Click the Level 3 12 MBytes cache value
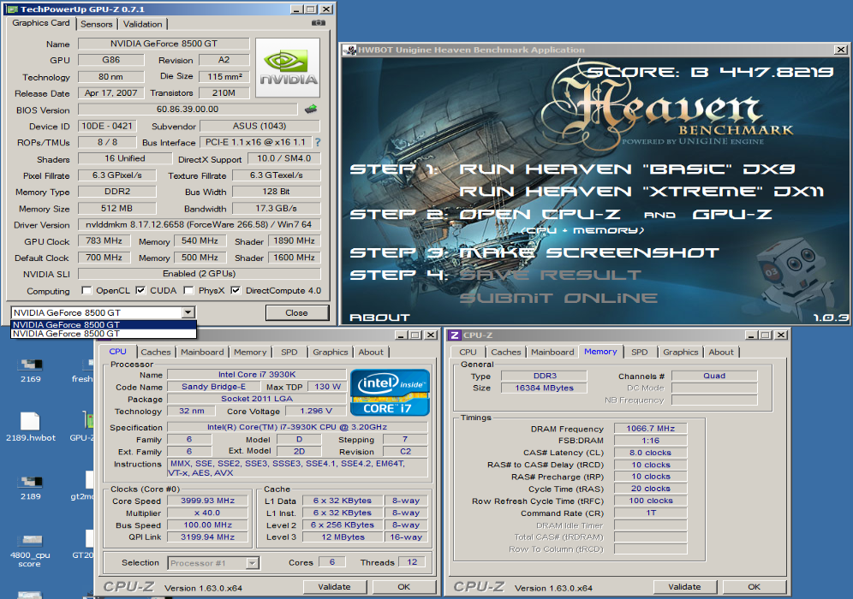The height and width of the screenshot is (599, 853). tap(343, 537)
